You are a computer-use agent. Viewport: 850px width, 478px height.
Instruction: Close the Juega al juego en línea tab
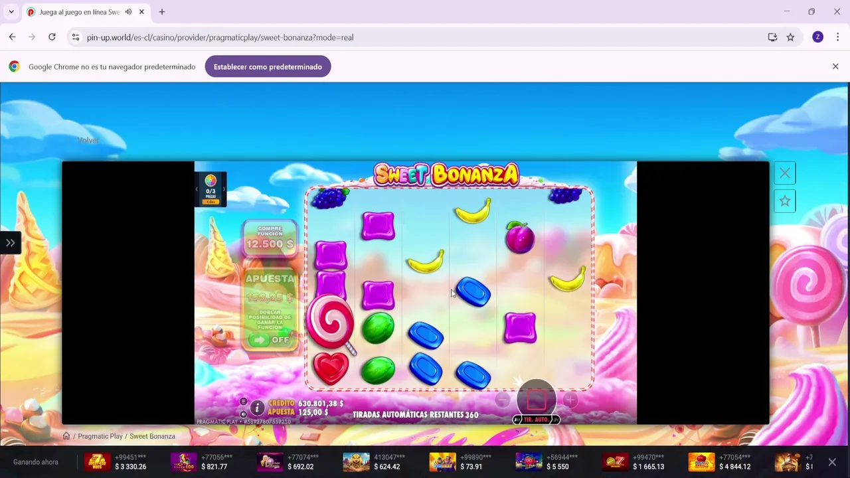coord(141,12)
